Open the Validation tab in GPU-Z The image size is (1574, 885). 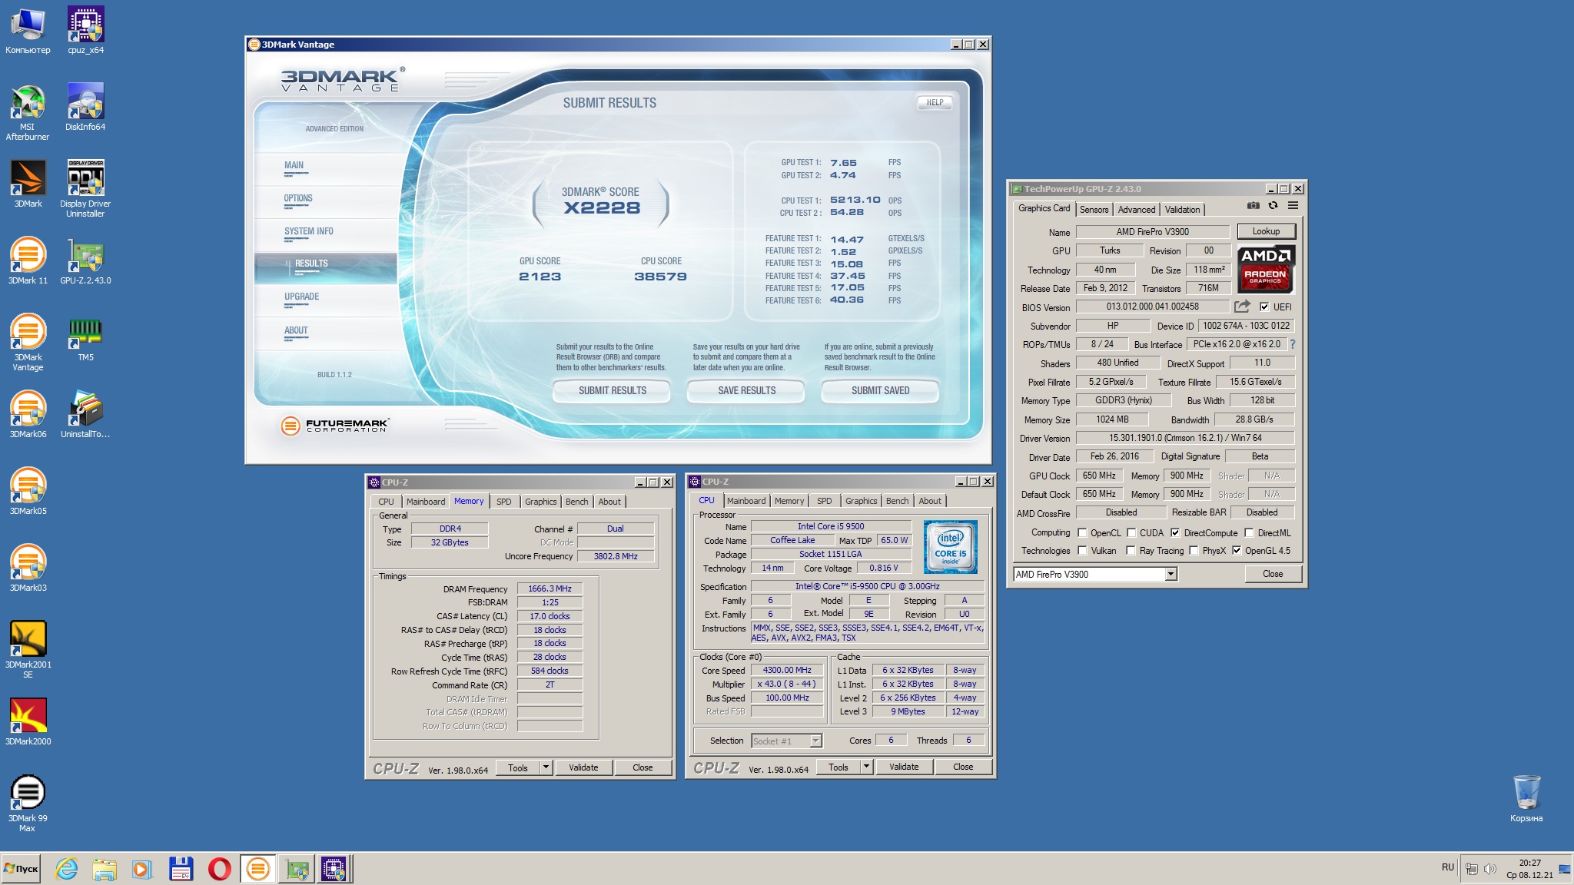pos(1182,209)
